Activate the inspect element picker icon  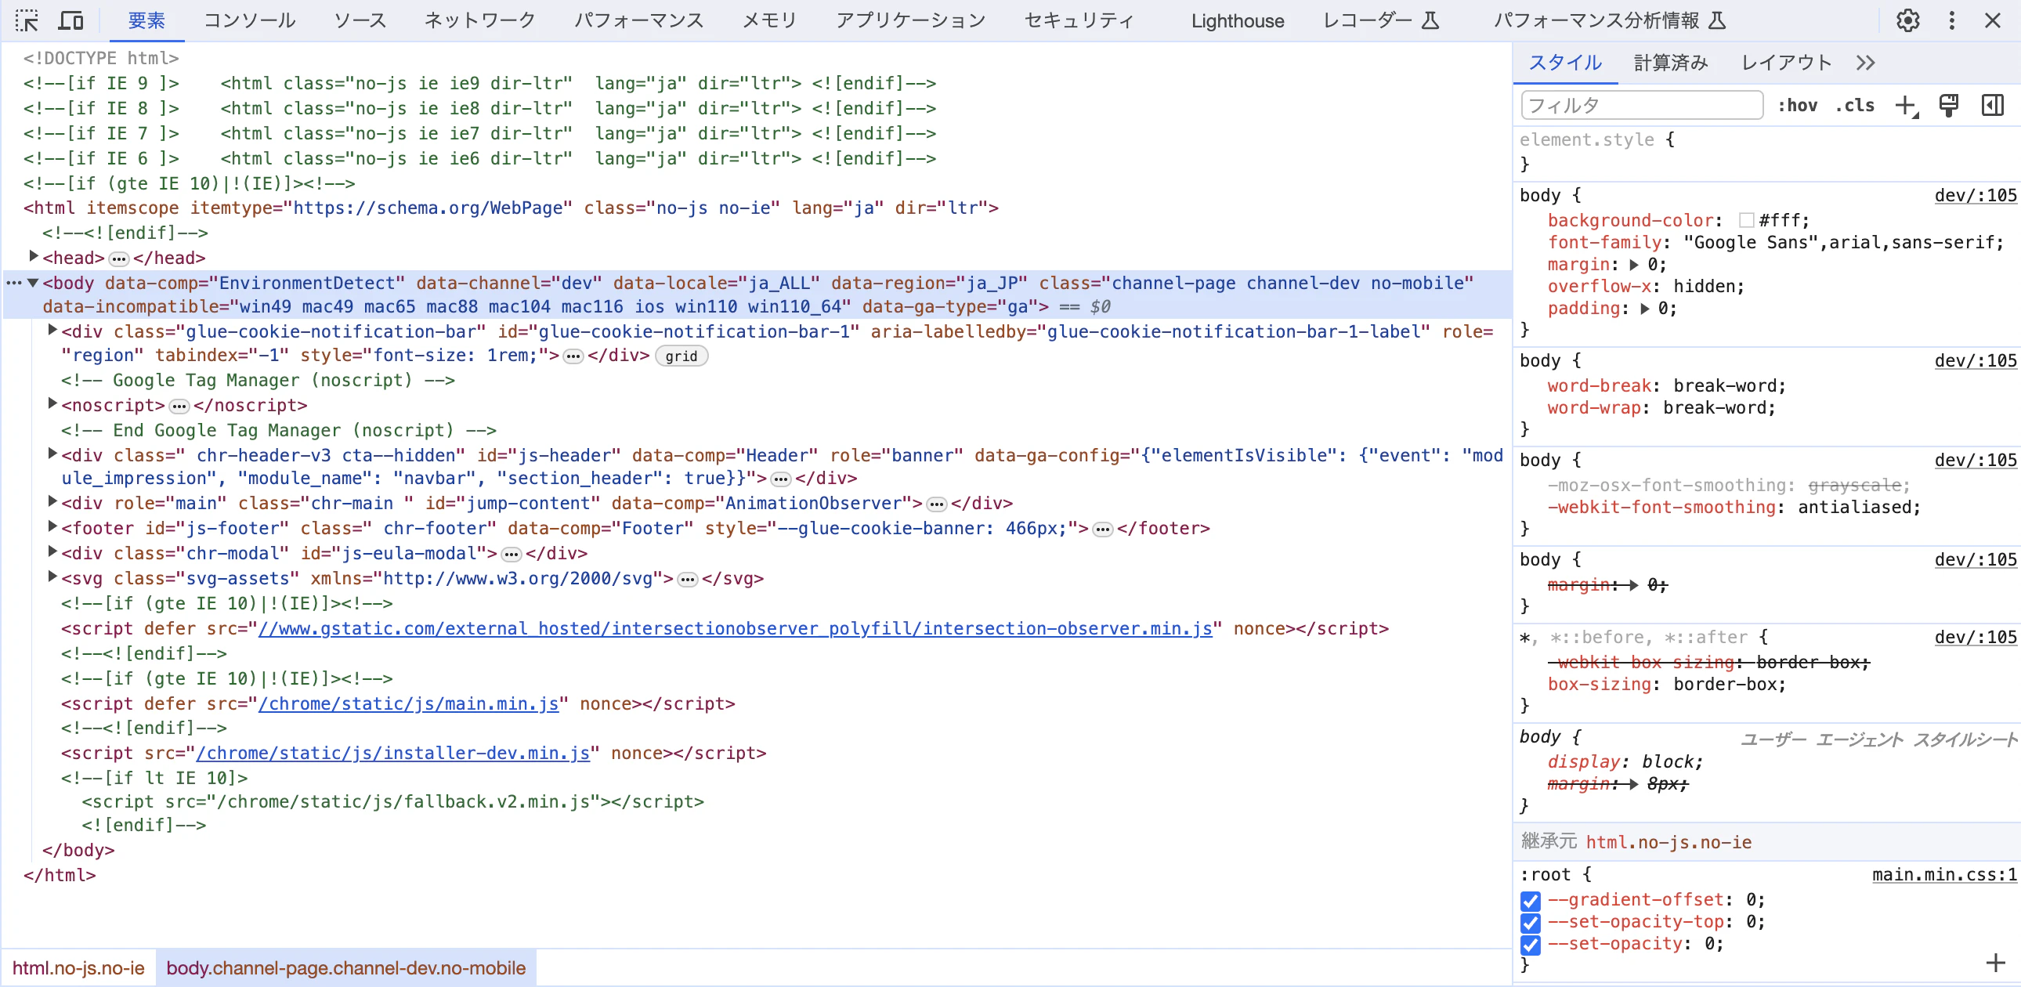click(x=27, y=20)
